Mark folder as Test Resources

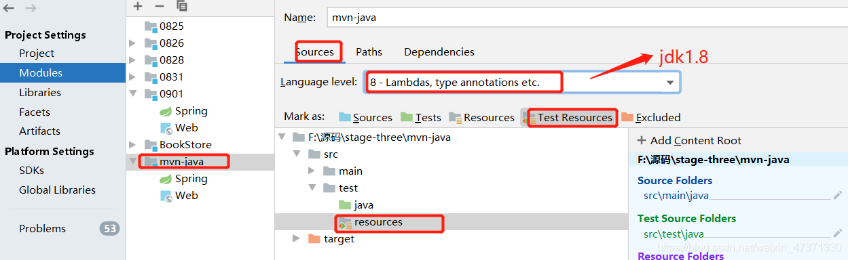pos(569,117)
